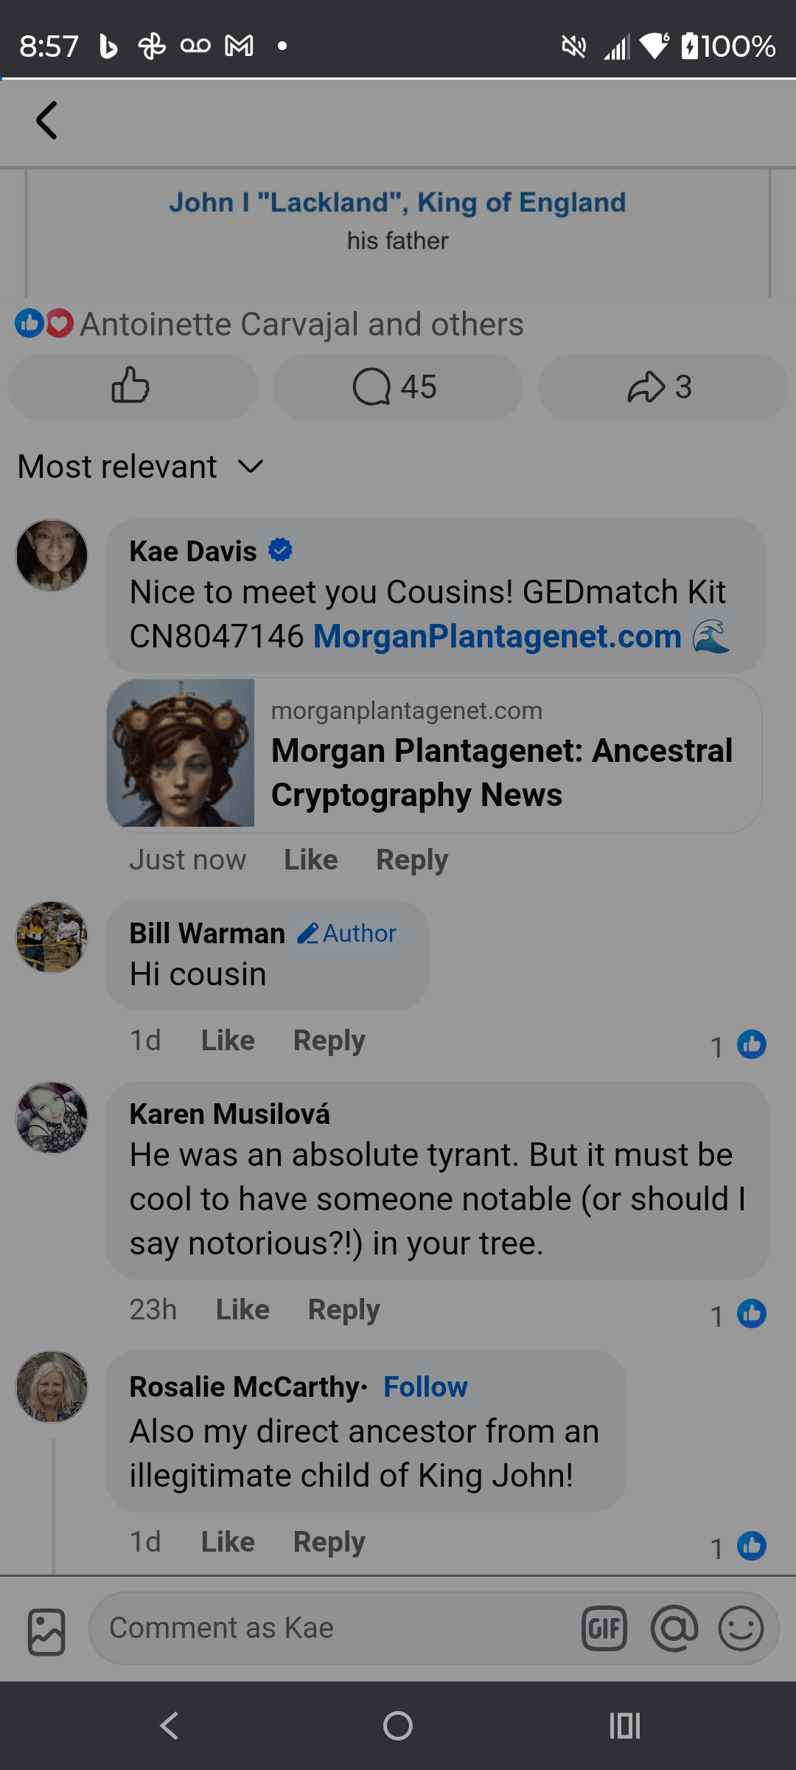Follow Rosalie McCarthy
This screenshot has width=796, height=1770.
(x=425, y=1386)
